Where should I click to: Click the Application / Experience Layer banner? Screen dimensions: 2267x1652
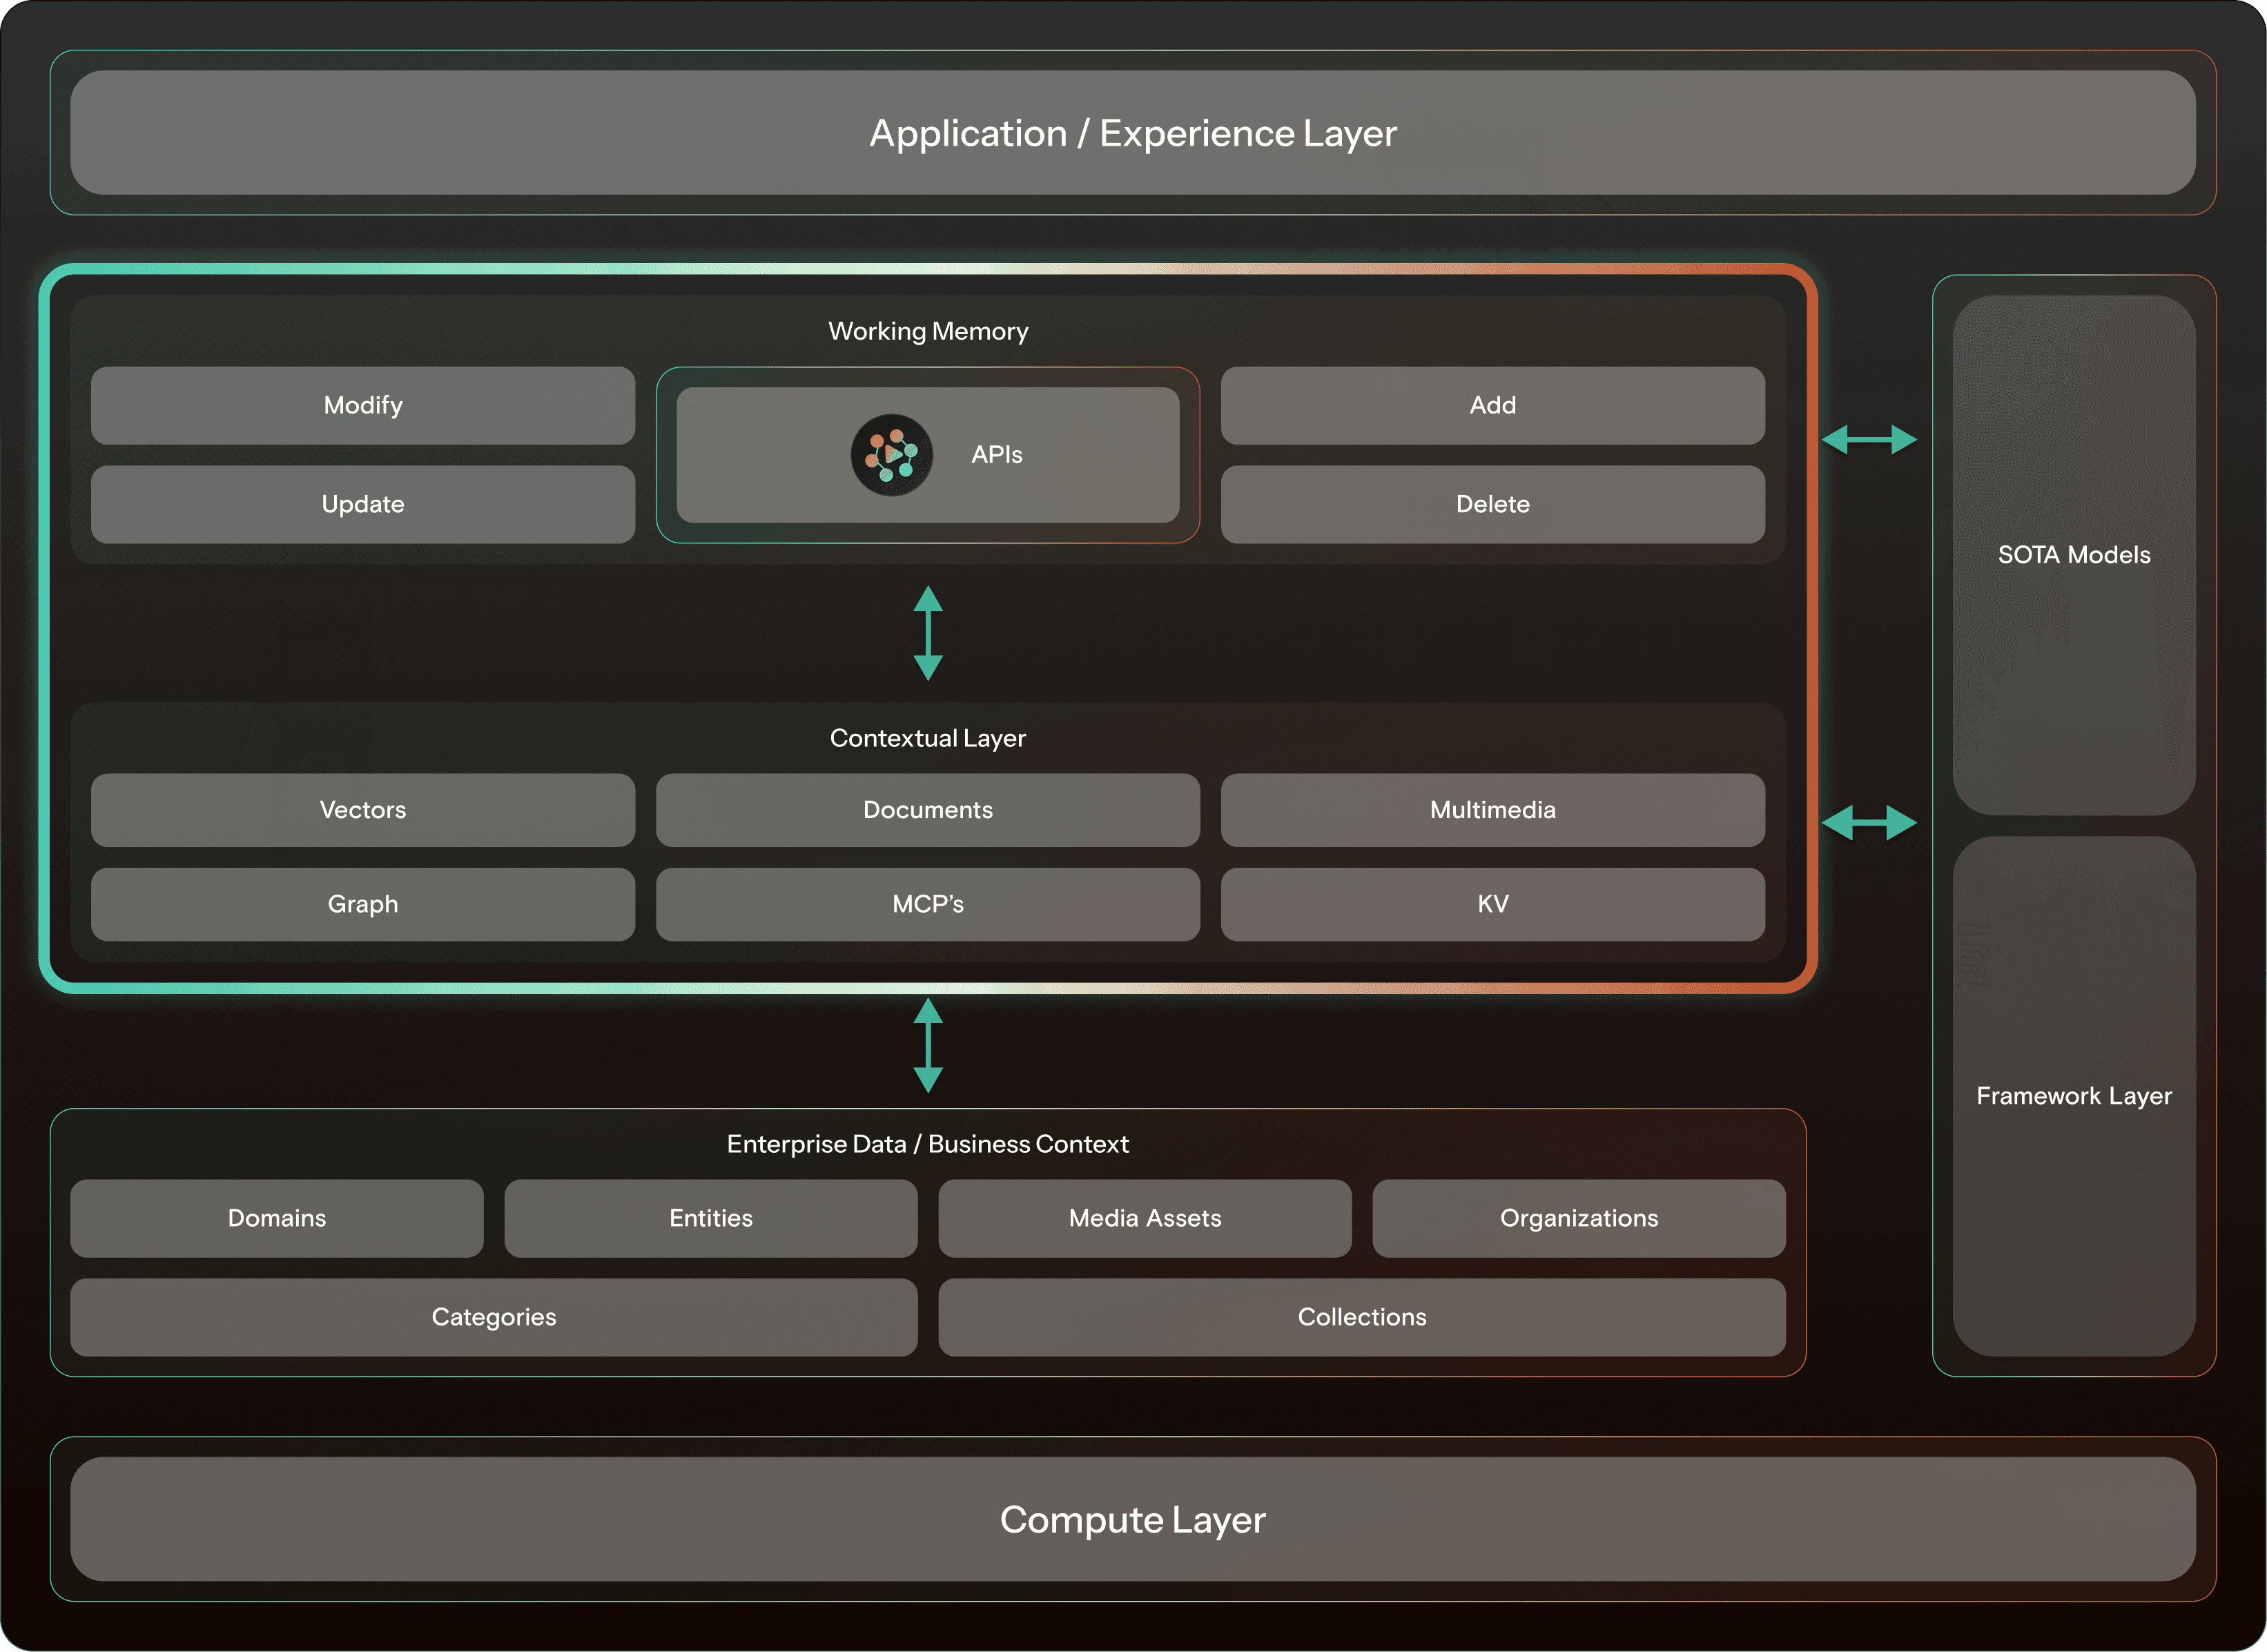[1133, 133]
